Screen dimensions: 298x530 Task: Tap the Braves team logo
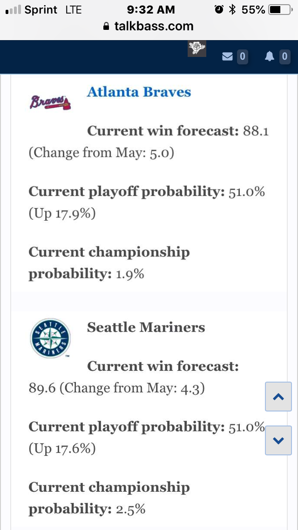click(50, 102)
